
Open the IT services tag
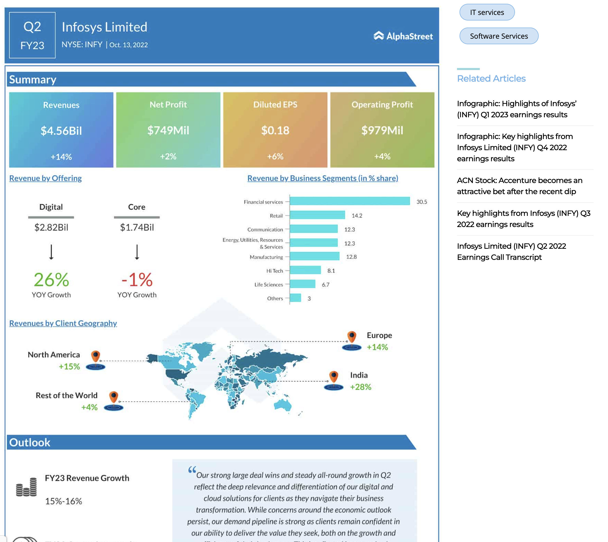tap(487, 12)
